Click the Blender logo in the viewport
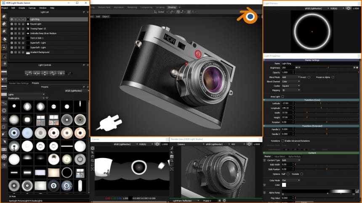 click(249, 16)
